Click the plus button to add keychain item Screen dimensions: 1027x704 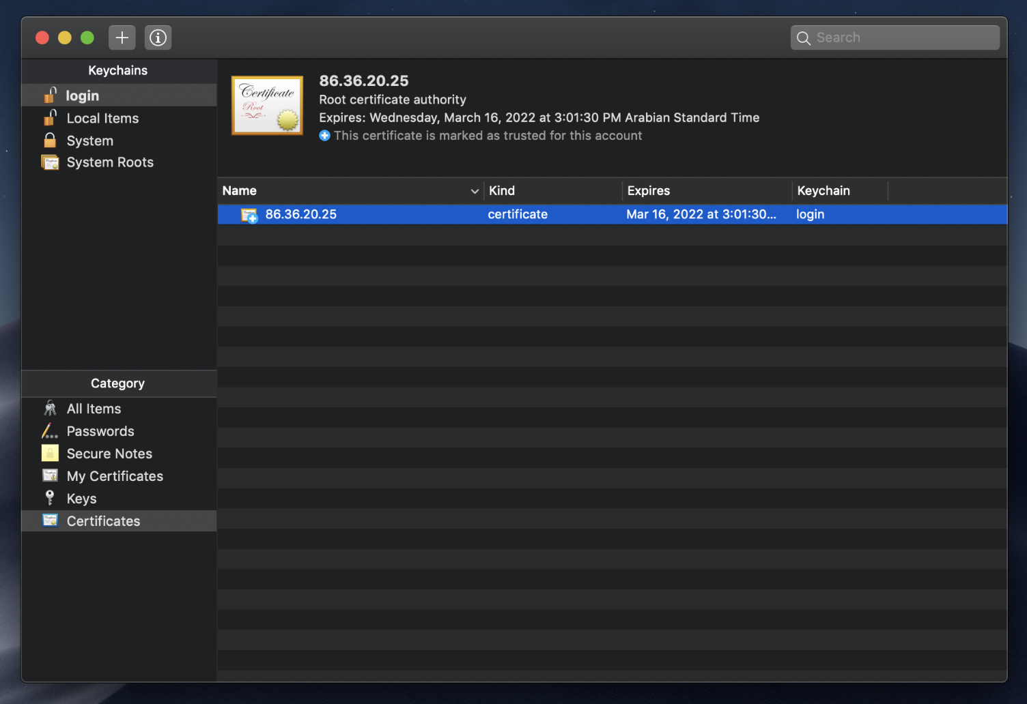[x=122, y=38]
